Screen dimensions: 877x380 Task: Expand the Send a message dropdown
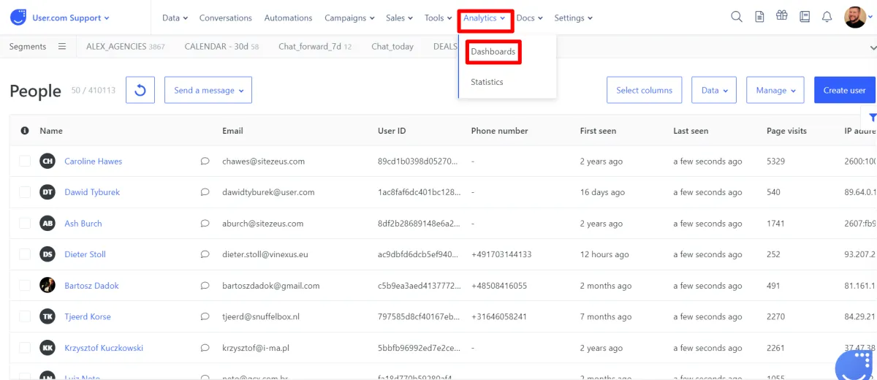(208, 91)
